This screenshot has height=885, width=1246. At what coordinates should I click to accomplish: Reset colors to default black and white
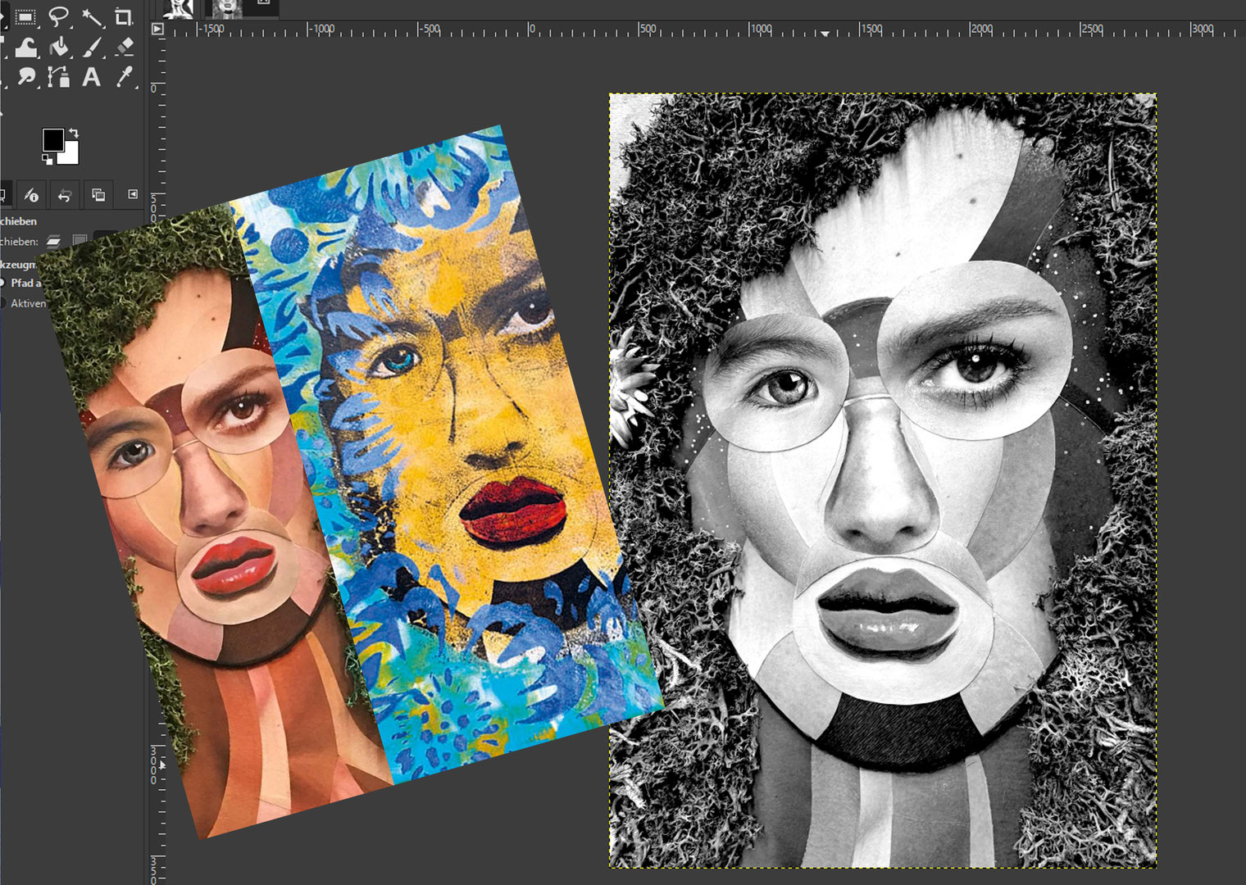[x=48, y=159]
